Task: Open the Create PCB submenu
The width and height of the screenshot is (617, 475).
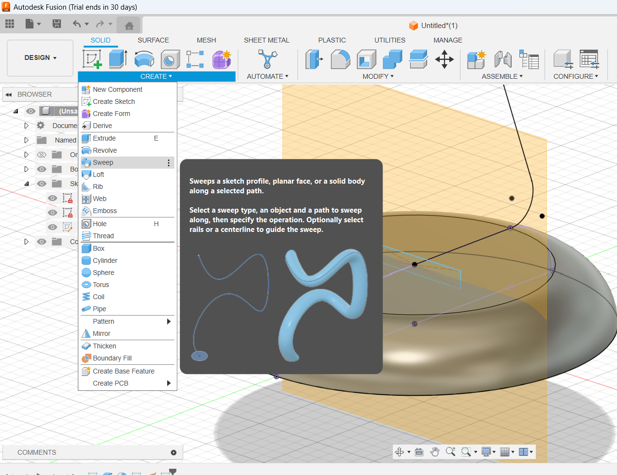Action: tap(128, 383)
